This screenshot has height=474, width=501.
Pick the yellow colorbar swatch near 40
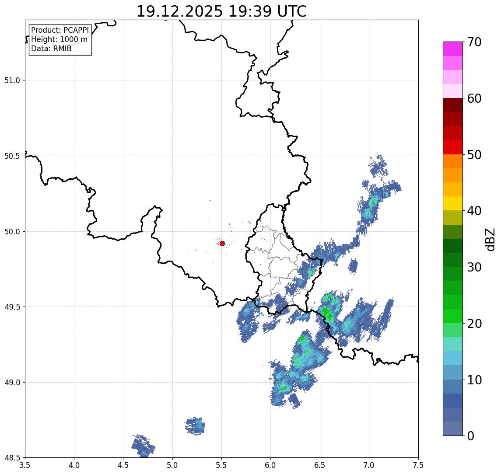[x=453, y=203]
